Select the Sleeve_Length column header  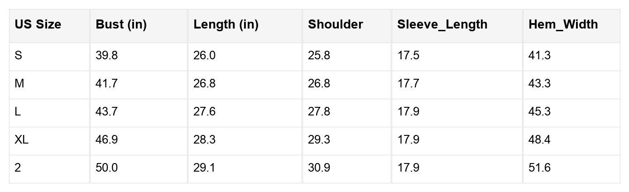442,24
